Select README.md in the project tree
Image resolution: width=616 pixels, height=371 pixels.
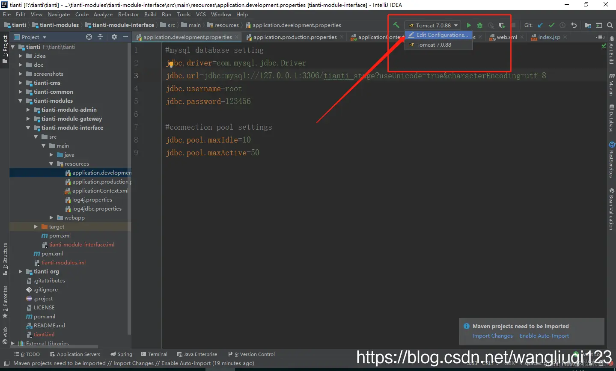point(49,326)
